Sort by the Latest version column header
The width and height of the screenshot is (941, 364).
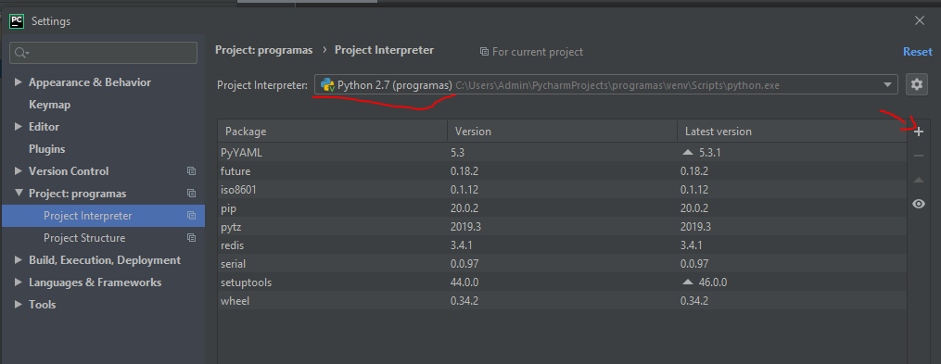pyautogui.click(x=792, y=132)
